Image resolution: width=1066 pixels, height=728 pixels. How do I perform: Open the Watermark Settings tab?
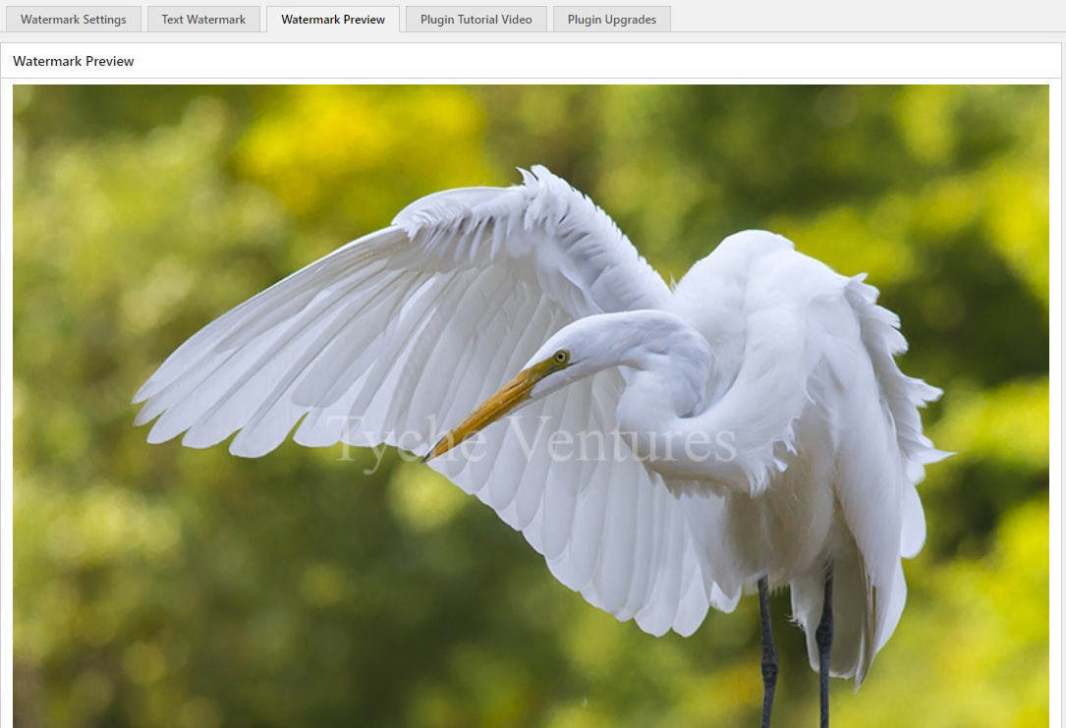pos(74,19)
